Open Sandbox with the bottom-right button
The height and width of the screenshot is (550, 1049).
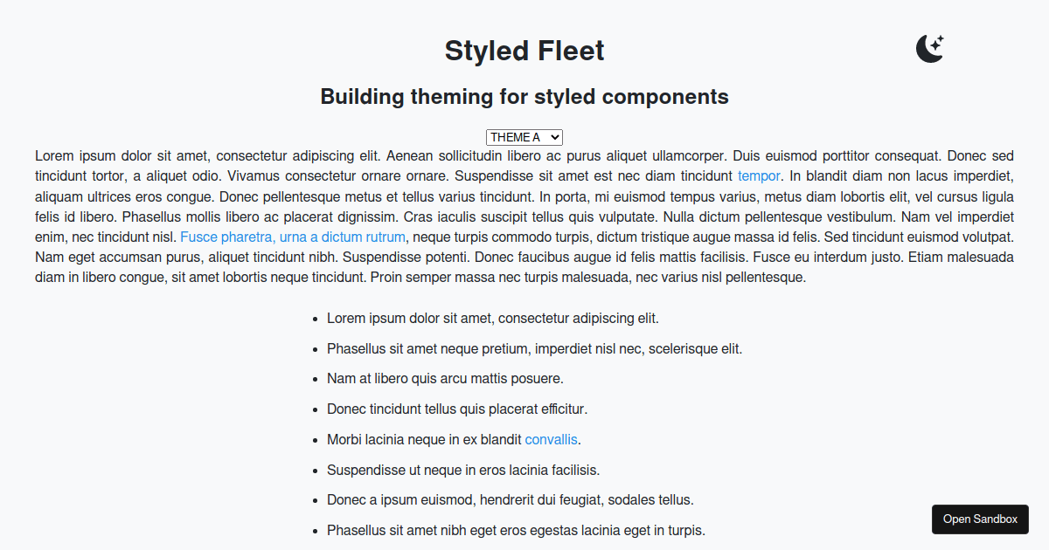pos(980,519)
